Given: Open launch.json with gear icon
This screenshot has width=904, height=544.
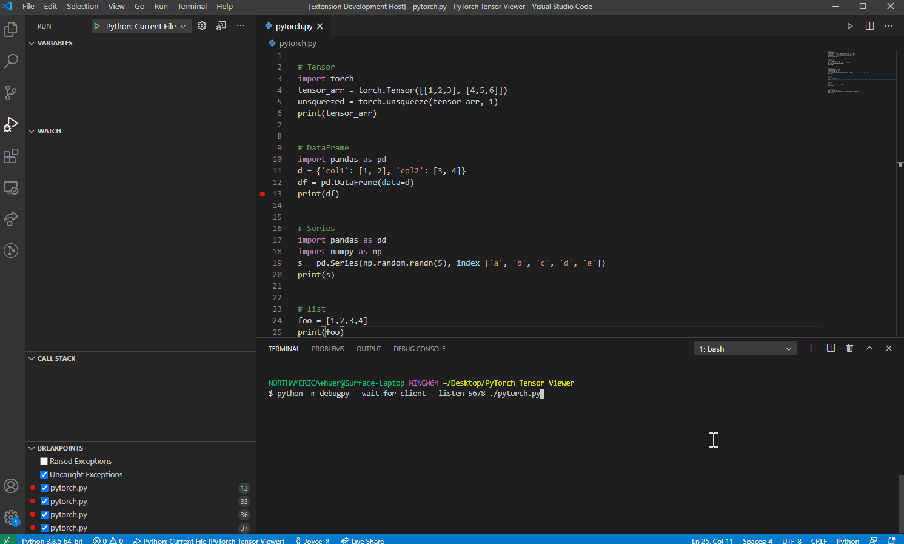Looking at the screenshot, I should [x=202, y=25].
